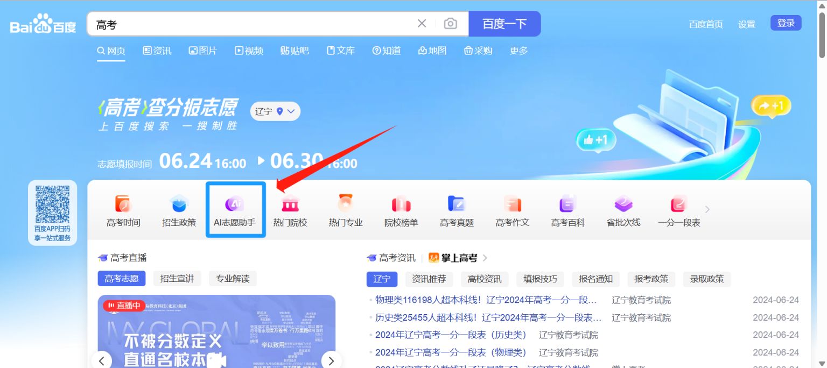Viewport: 827px width, 368px height.
Task: Select the 录取政策 filter tab
Action: pyautogui.click(x=707, y=279)
